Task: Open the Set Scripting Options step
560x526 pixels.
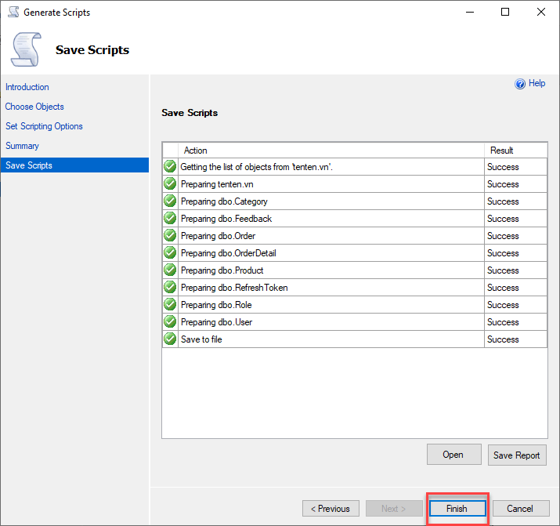Action: tap(44, 126)
